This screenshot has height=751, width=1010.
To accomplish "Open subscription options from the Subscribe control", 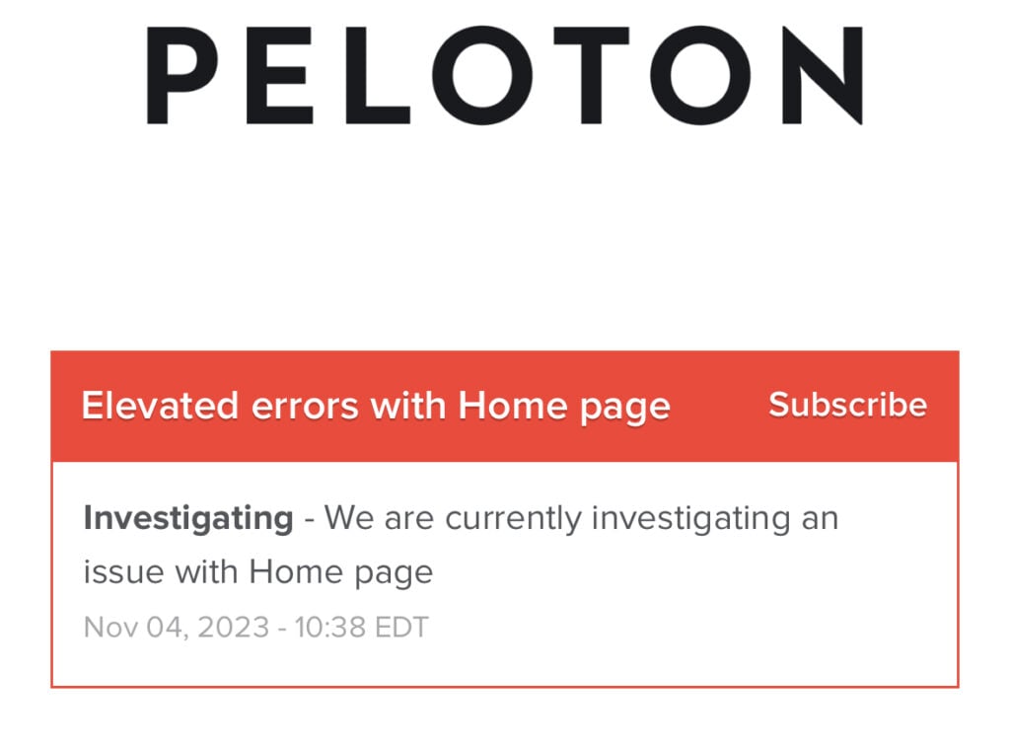I will click(x=846, y=405).
